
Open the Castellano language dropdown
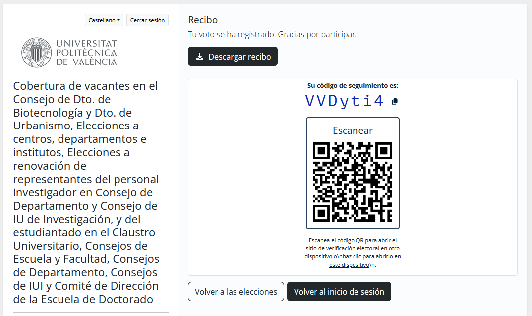pos(104,20)
